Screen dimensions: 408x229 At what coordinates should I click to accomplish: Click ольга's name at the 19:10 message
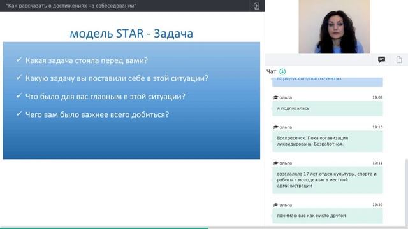(286, 127)
